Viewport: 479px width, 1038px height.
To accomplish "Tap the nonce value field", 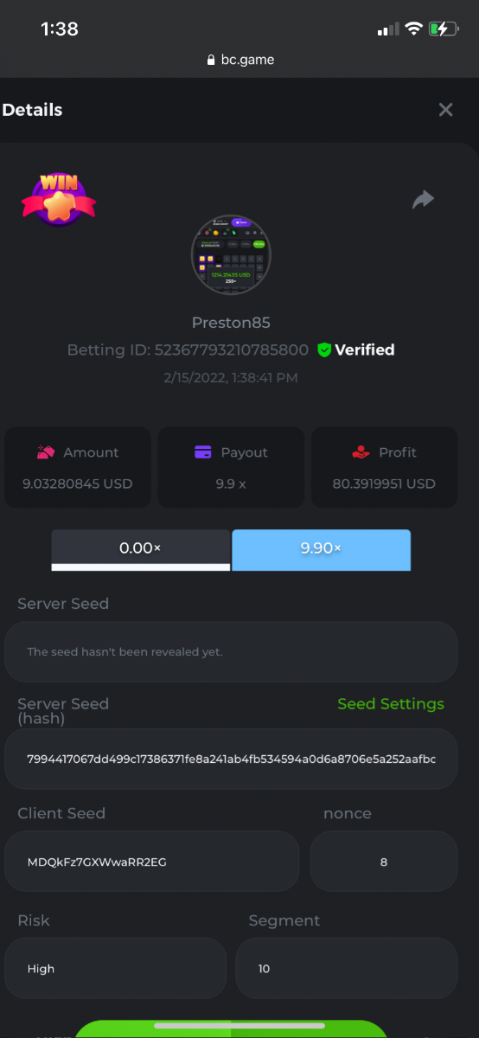I will [x=384, y=862].
